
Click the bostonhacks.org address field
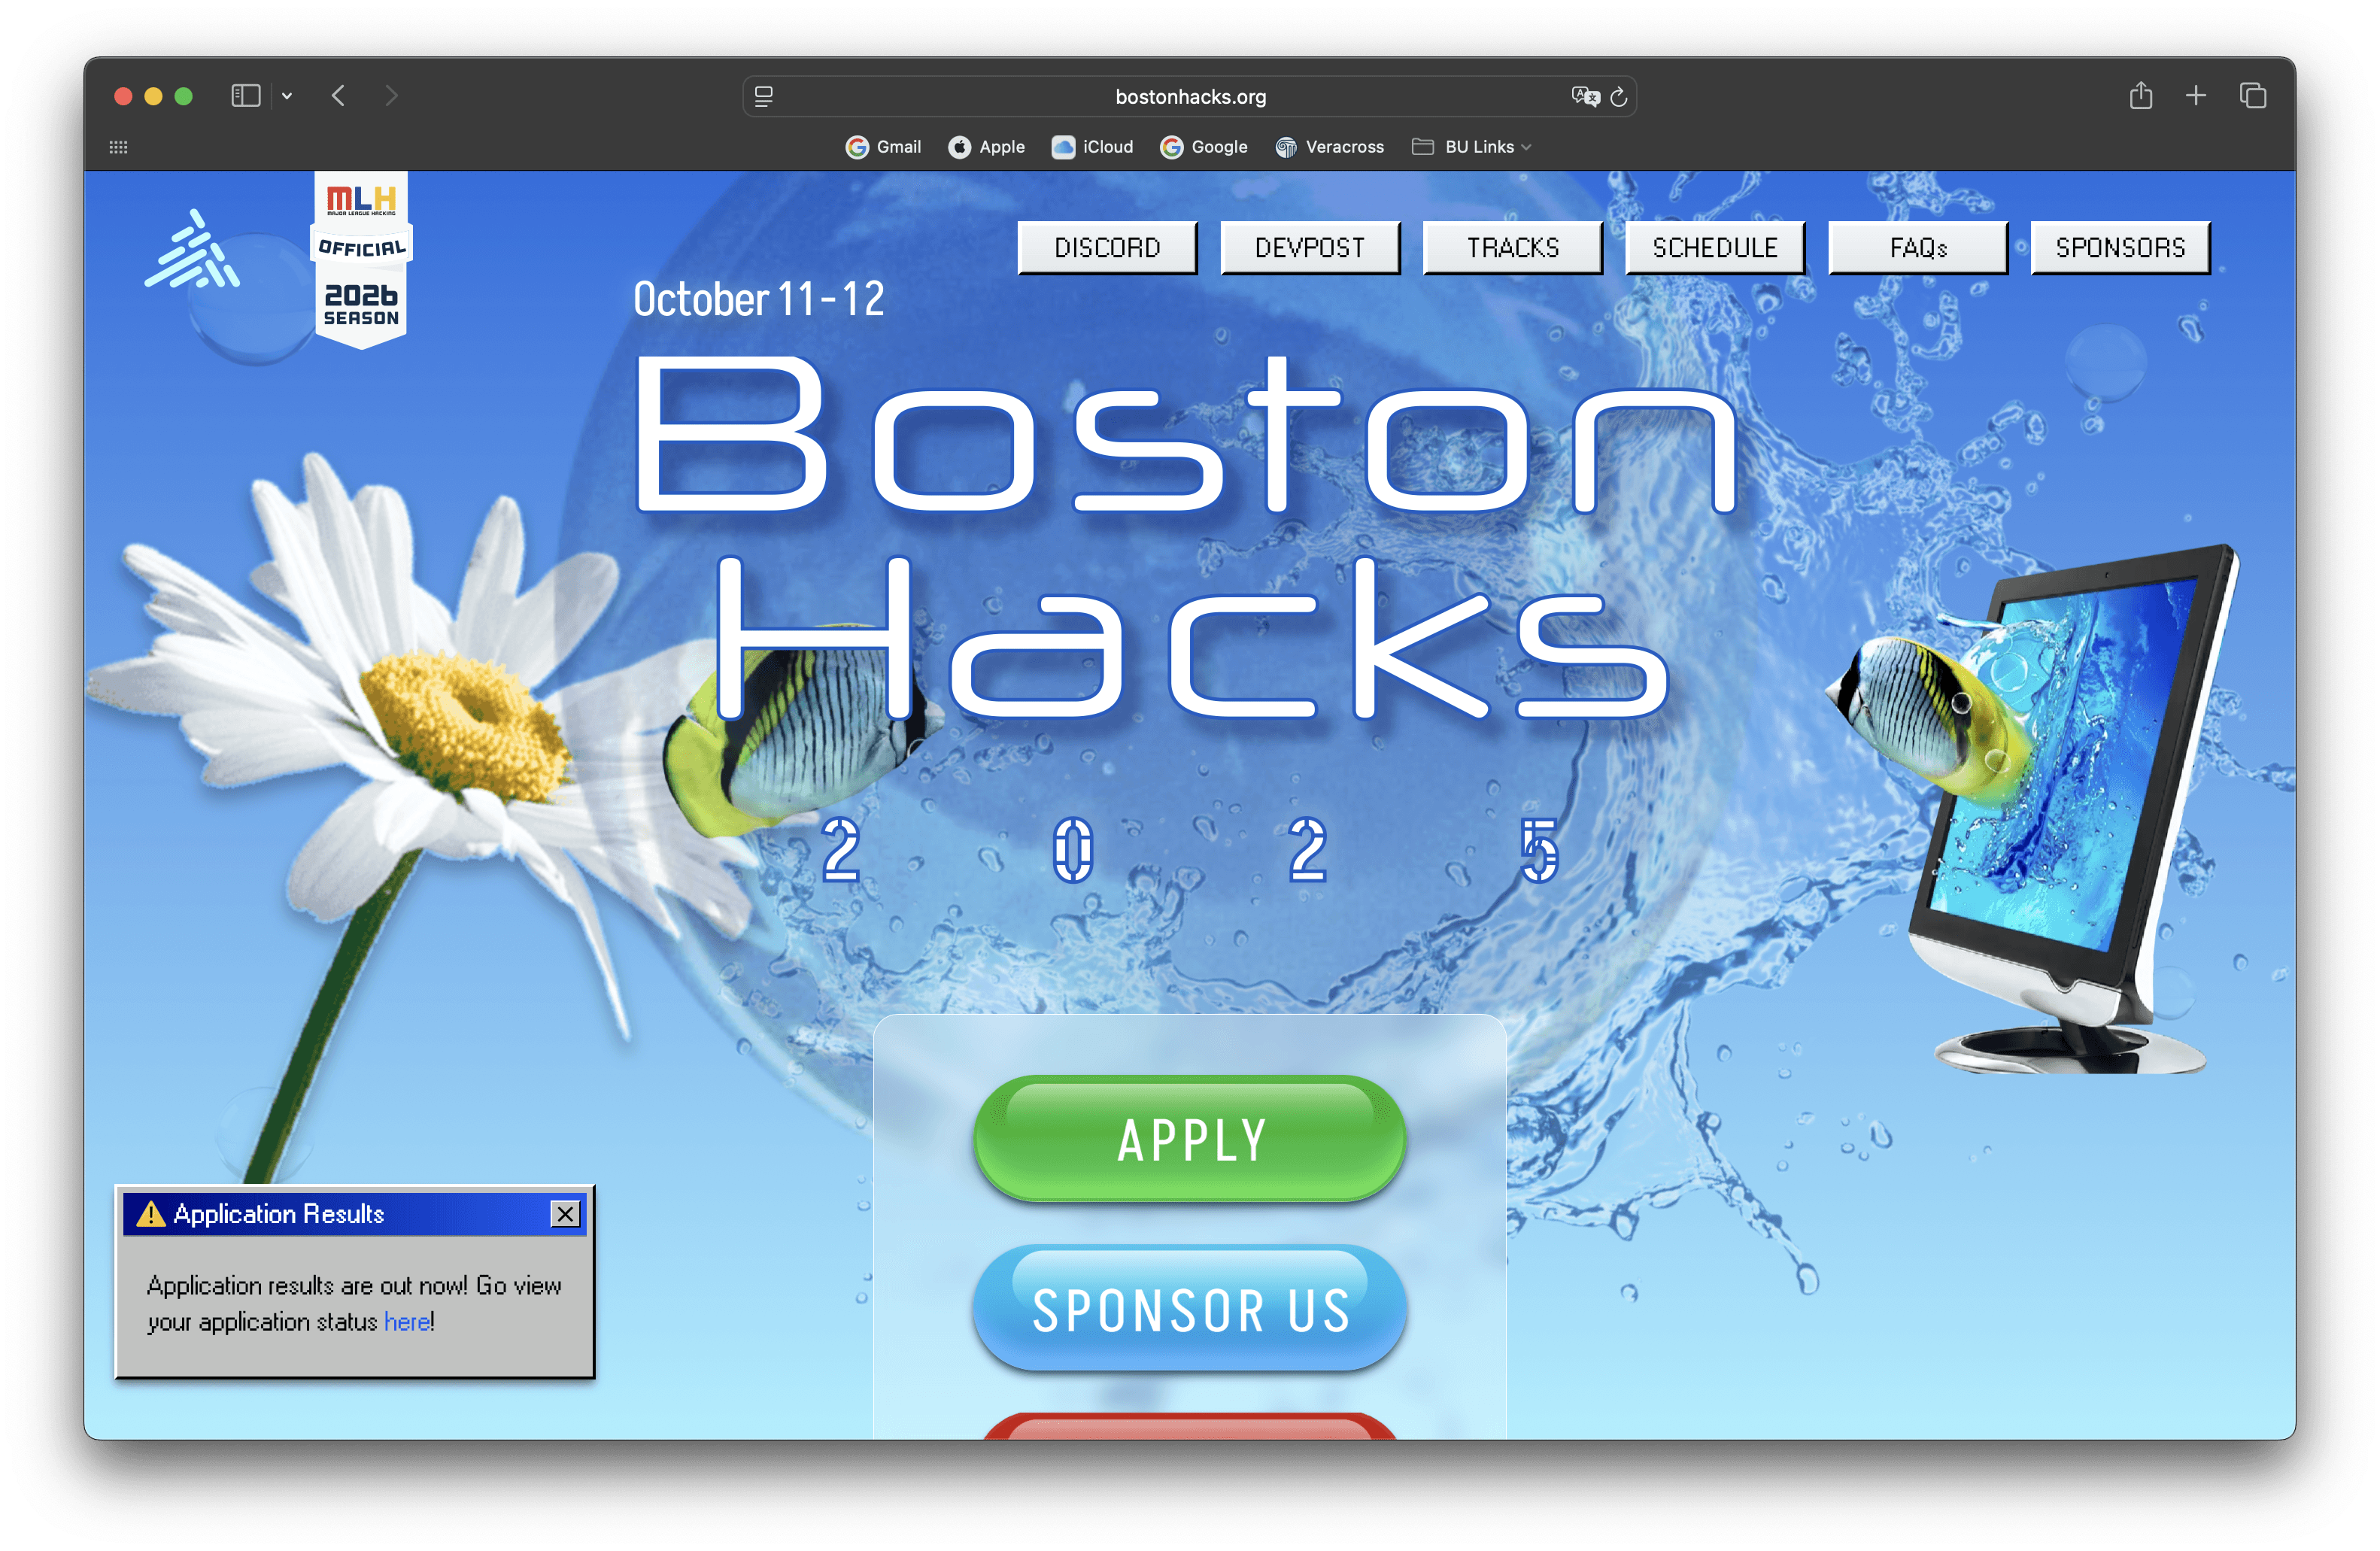pyautogui.click(x=1190, y=97)
